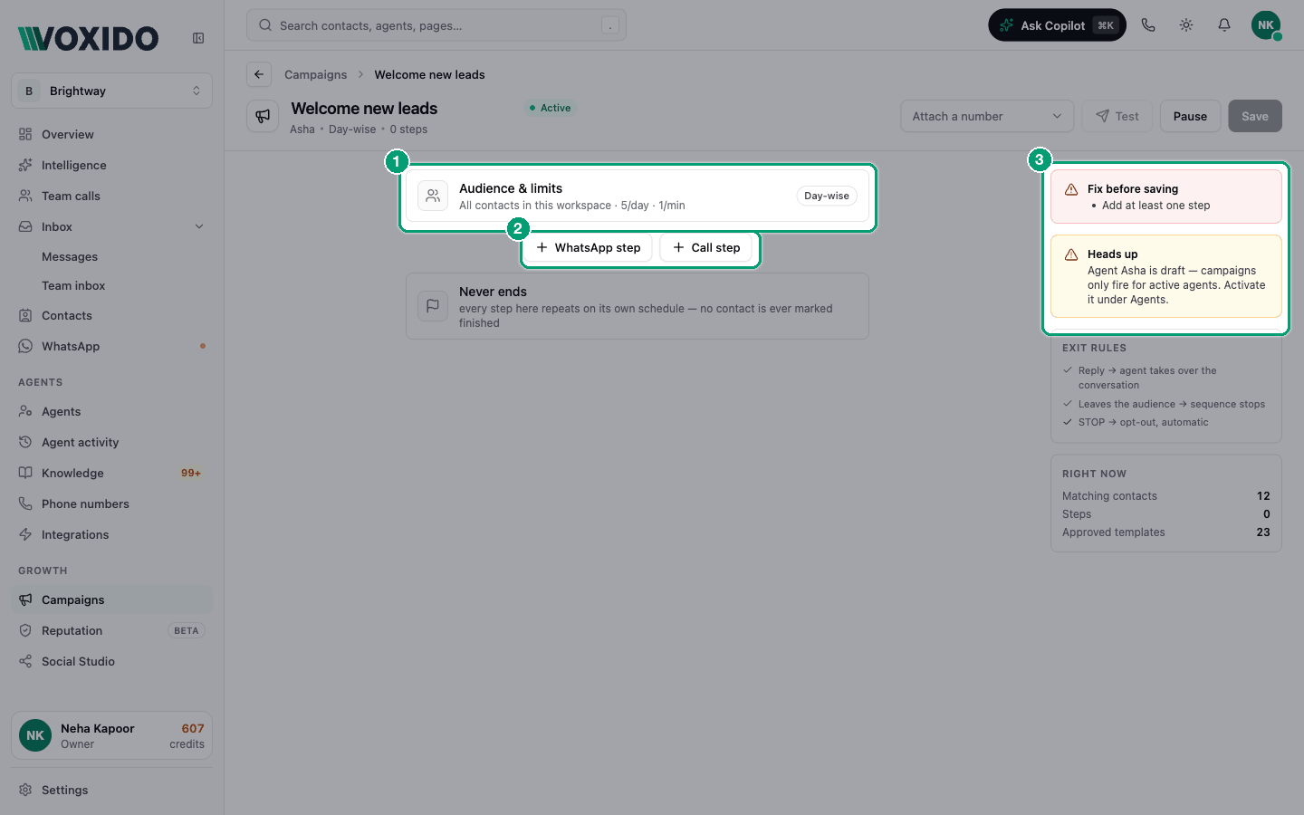Screen dimensions: 1304x815
Task: Click the 607 credits counter
Action: click(187, 735)
